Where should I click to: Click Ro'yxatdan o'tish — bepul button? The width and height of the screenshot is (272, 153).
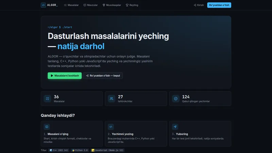[x=103, y=75]
